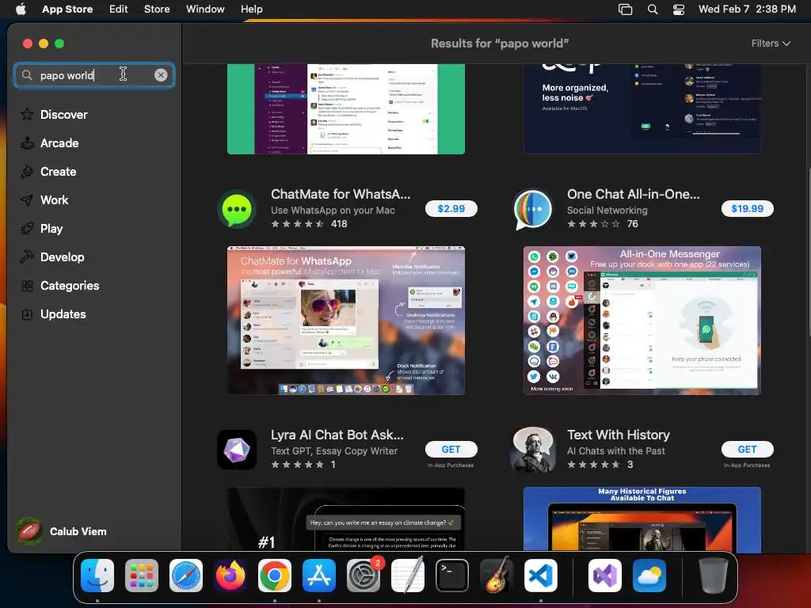
Task: Open the Trash in the dock
Action: tap(714, 576)
